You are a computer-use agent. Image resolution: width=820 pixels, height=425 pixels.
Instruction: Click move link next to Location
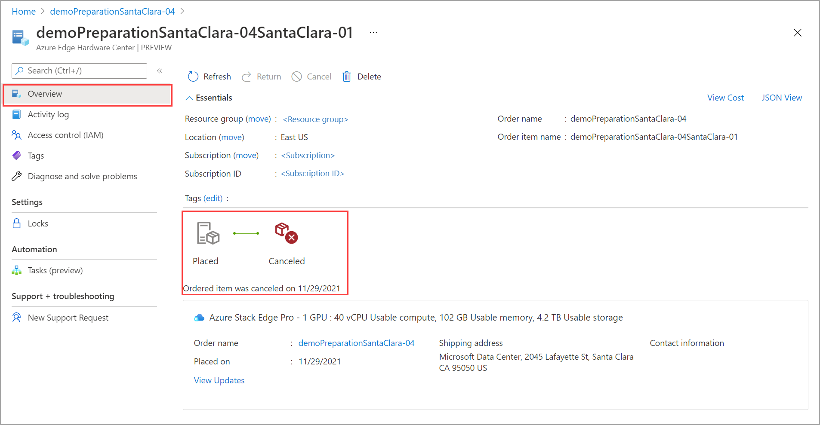click(x=231, y=137)
